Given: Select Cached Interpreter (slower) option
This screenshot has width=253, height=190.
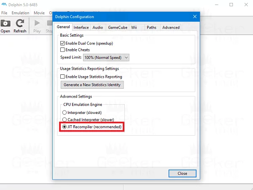Looking at the screenshot, I should click(65, 119).
